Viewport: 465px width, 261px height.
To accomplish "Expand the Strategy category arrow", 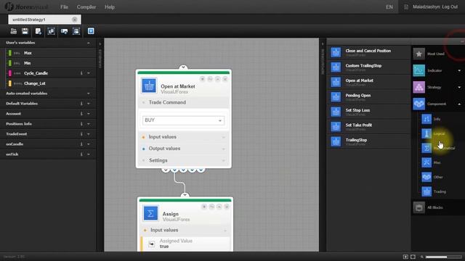I will tap(459, 87).
